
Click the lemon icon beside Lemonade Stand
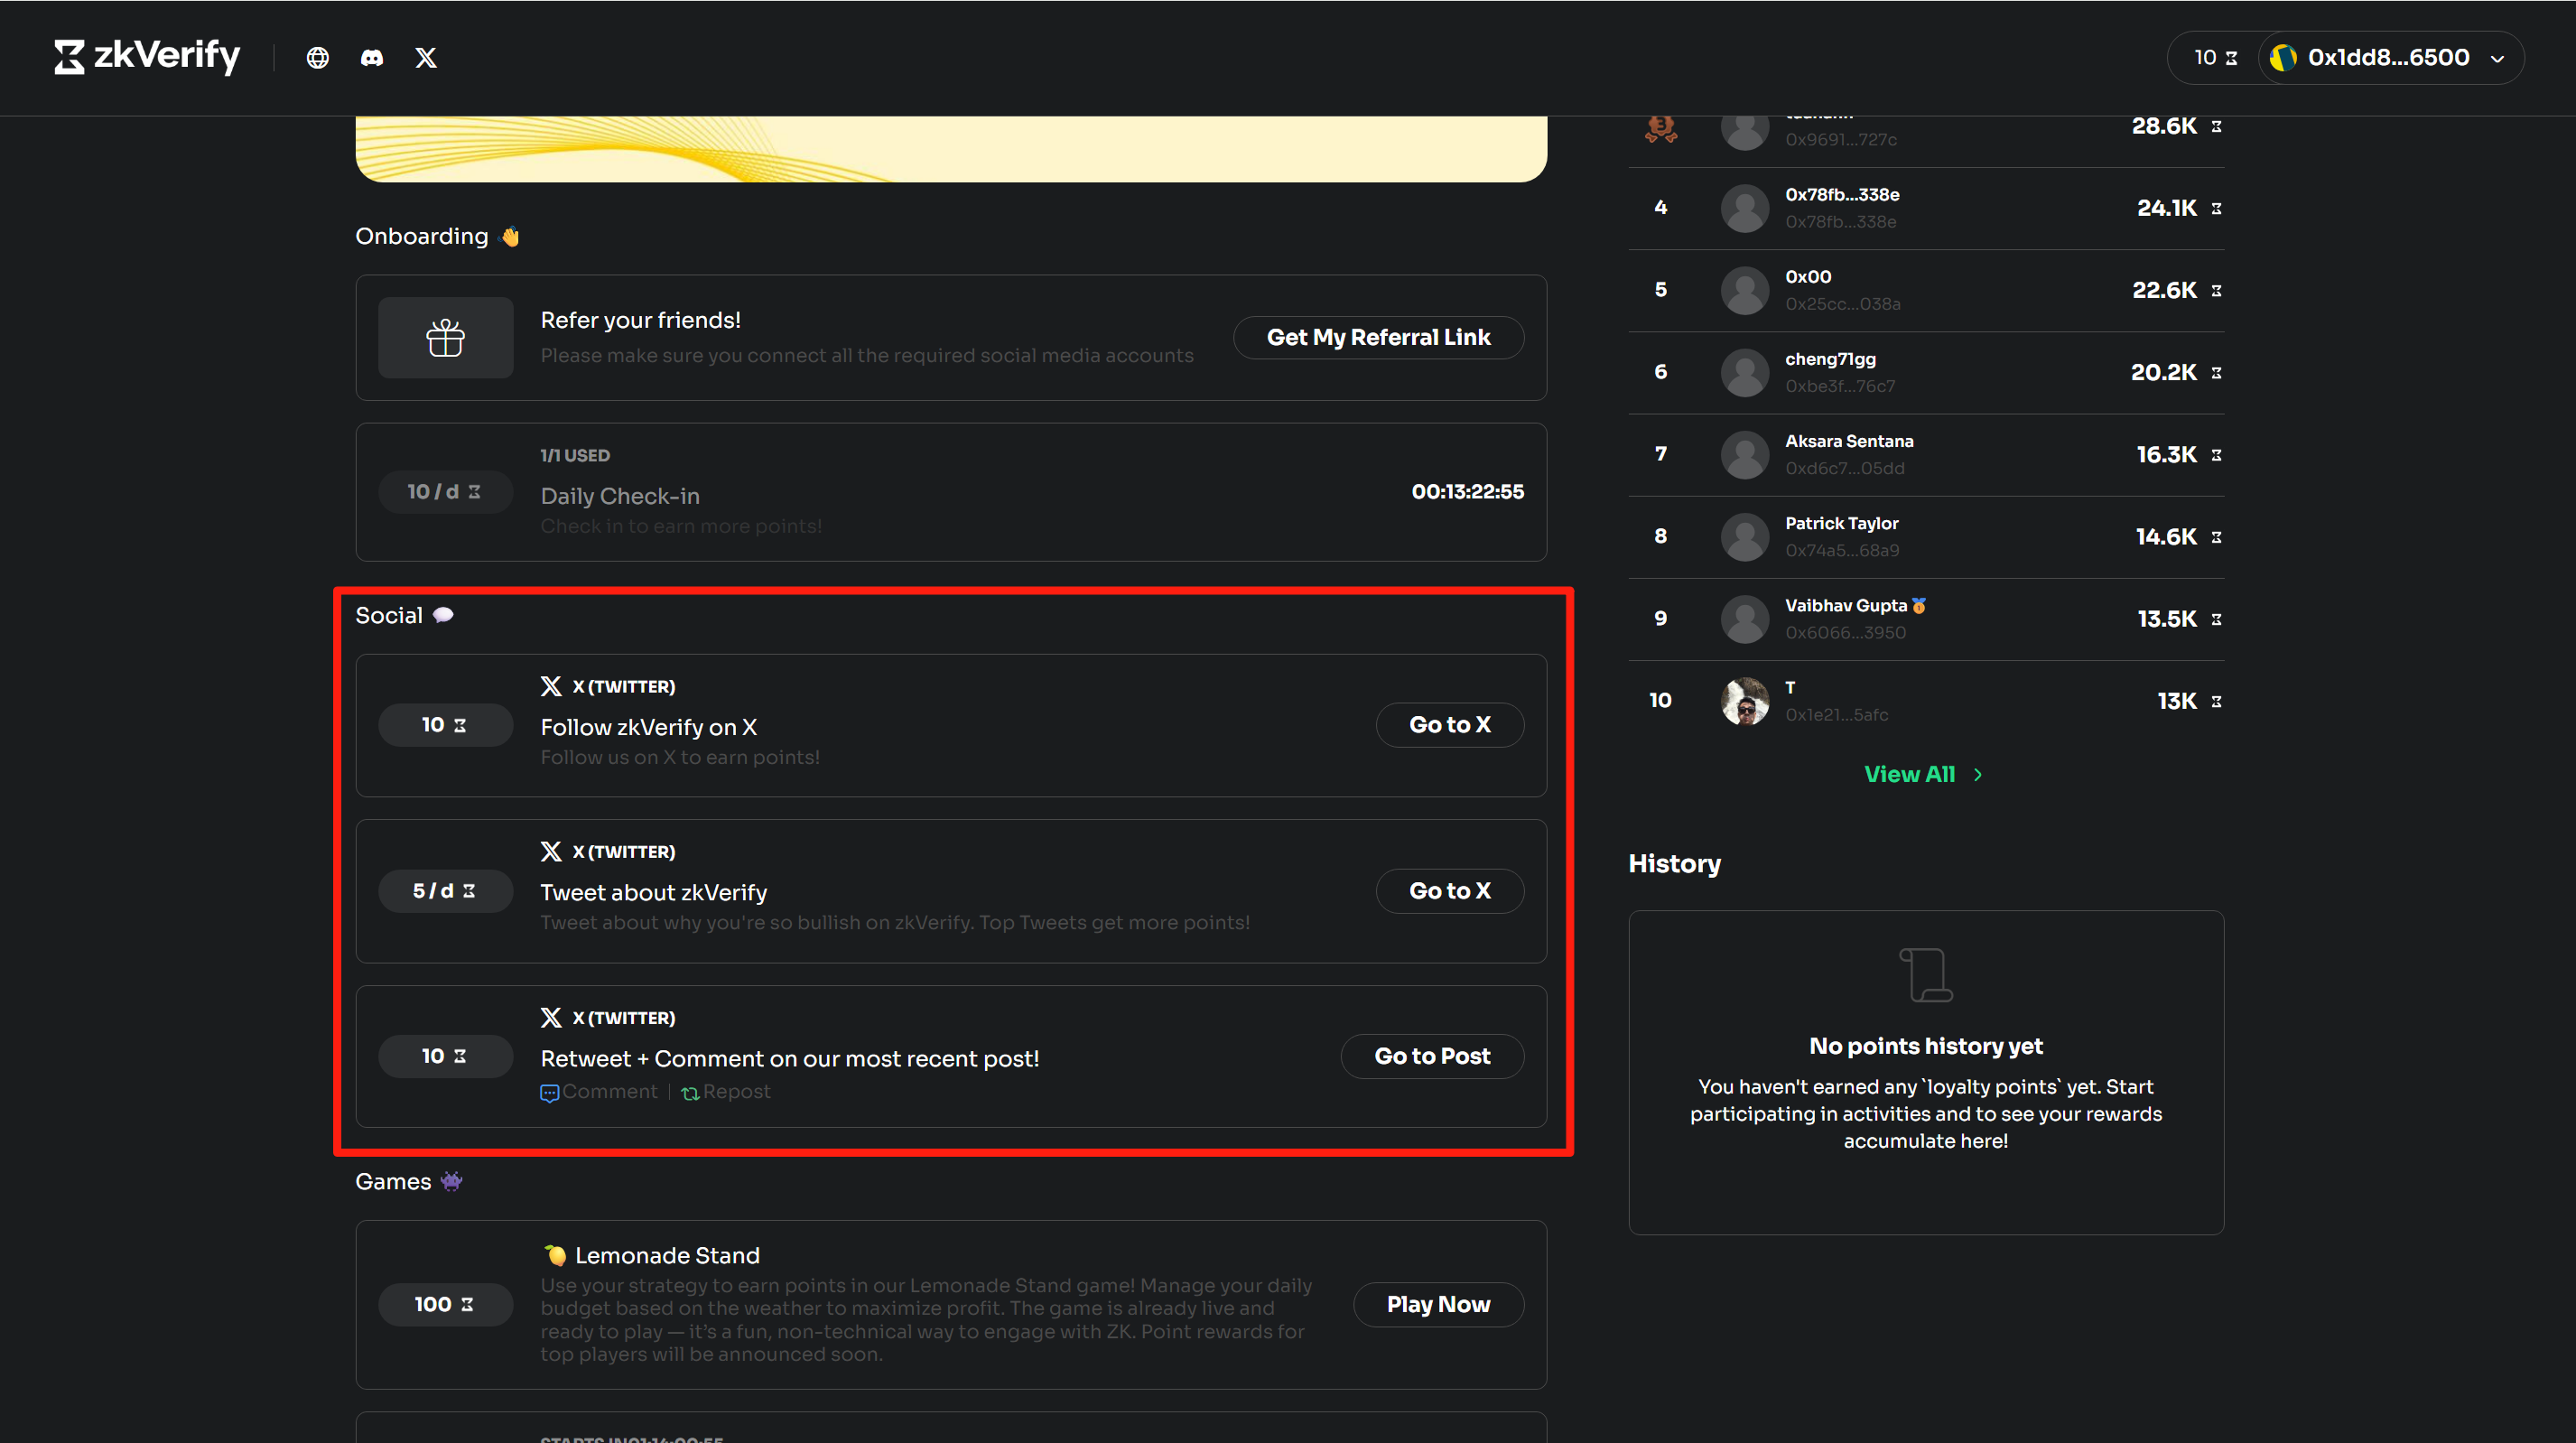[x=555, y=1255]
